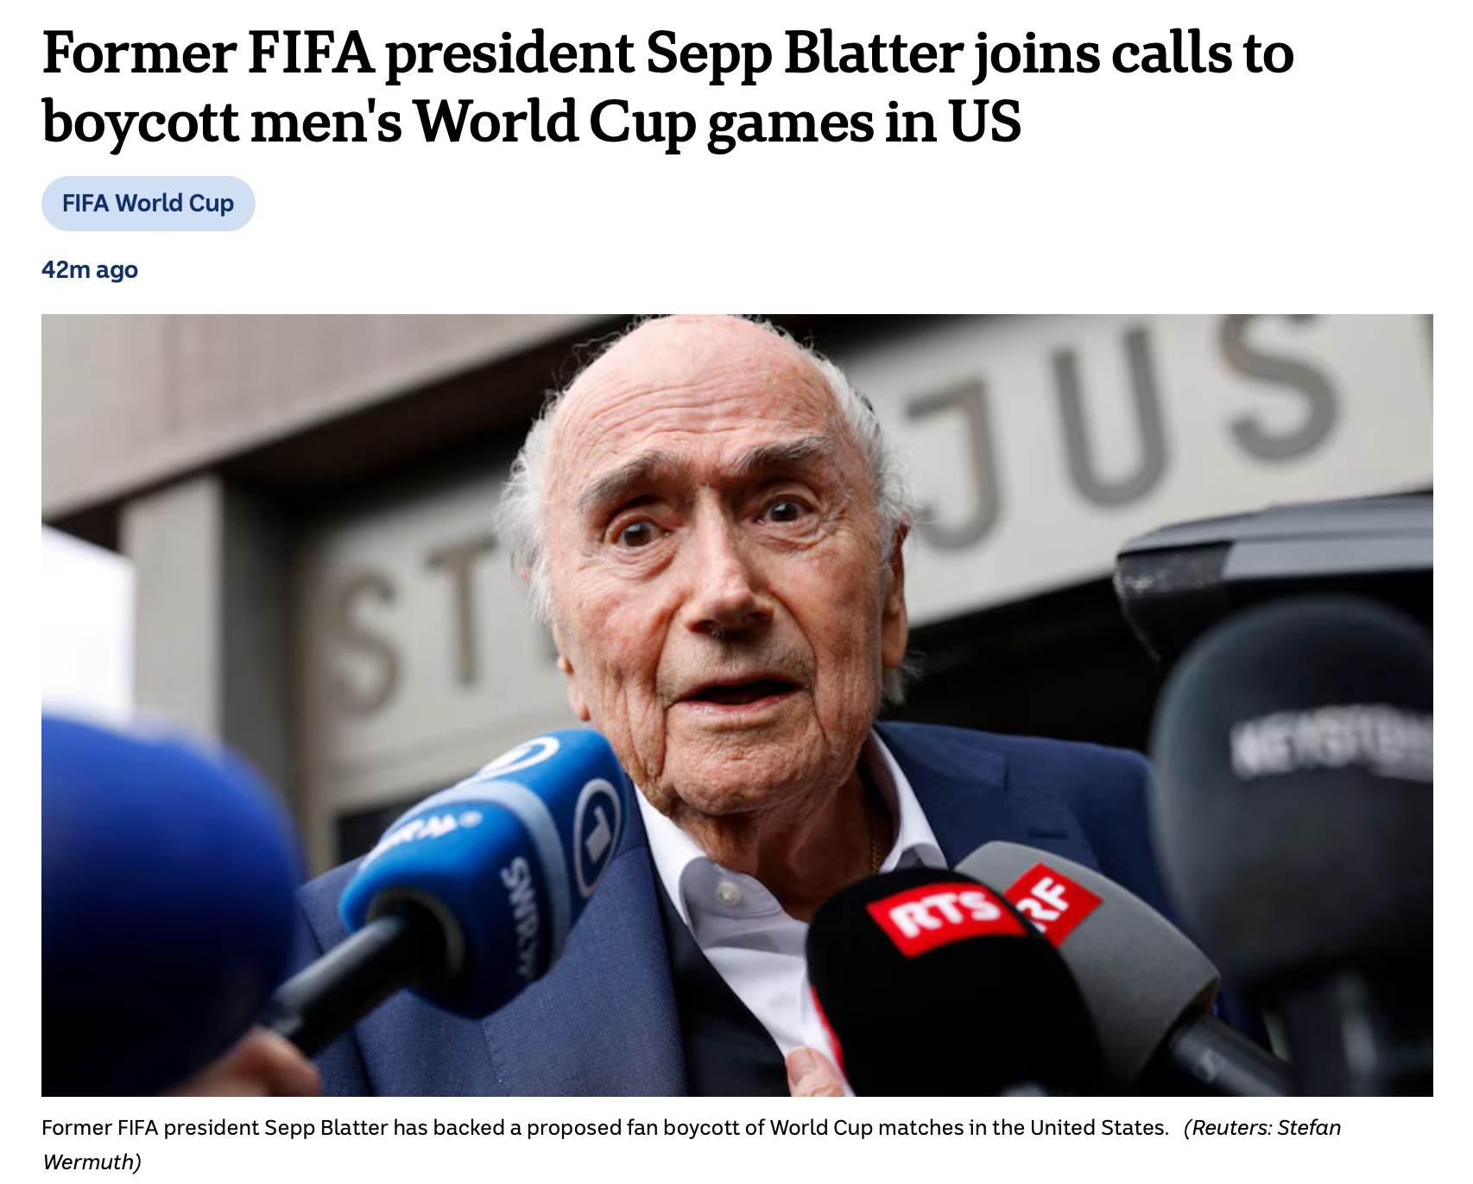Click the FIFA World Cup topic tag
1473x1184 pixels.
(x=148, y=204)
